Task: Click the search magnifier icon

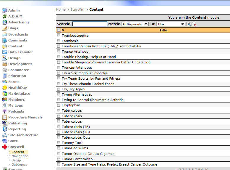Action: [188, 24]
